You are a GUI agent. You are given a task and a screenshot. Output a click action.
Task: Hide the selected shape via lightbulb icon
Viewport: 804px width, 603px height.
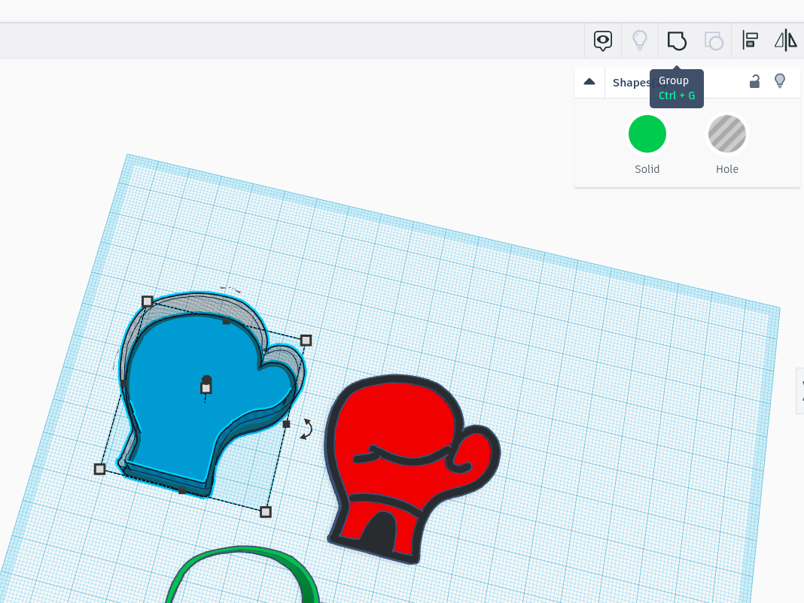point(779,81)
